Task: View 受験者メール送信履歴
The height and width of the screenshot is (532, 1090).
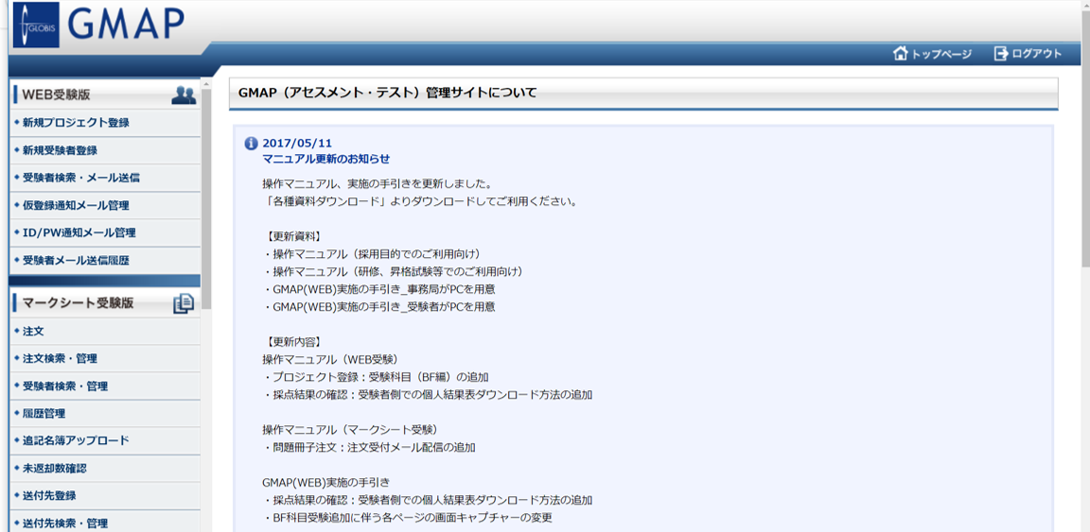Action: [76, 260]
